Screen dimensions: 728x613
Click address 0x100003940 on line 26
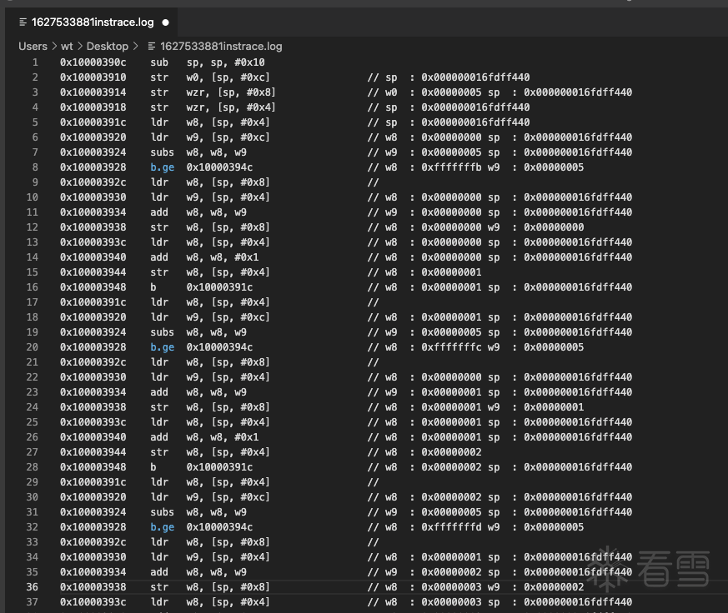point(93,436)
